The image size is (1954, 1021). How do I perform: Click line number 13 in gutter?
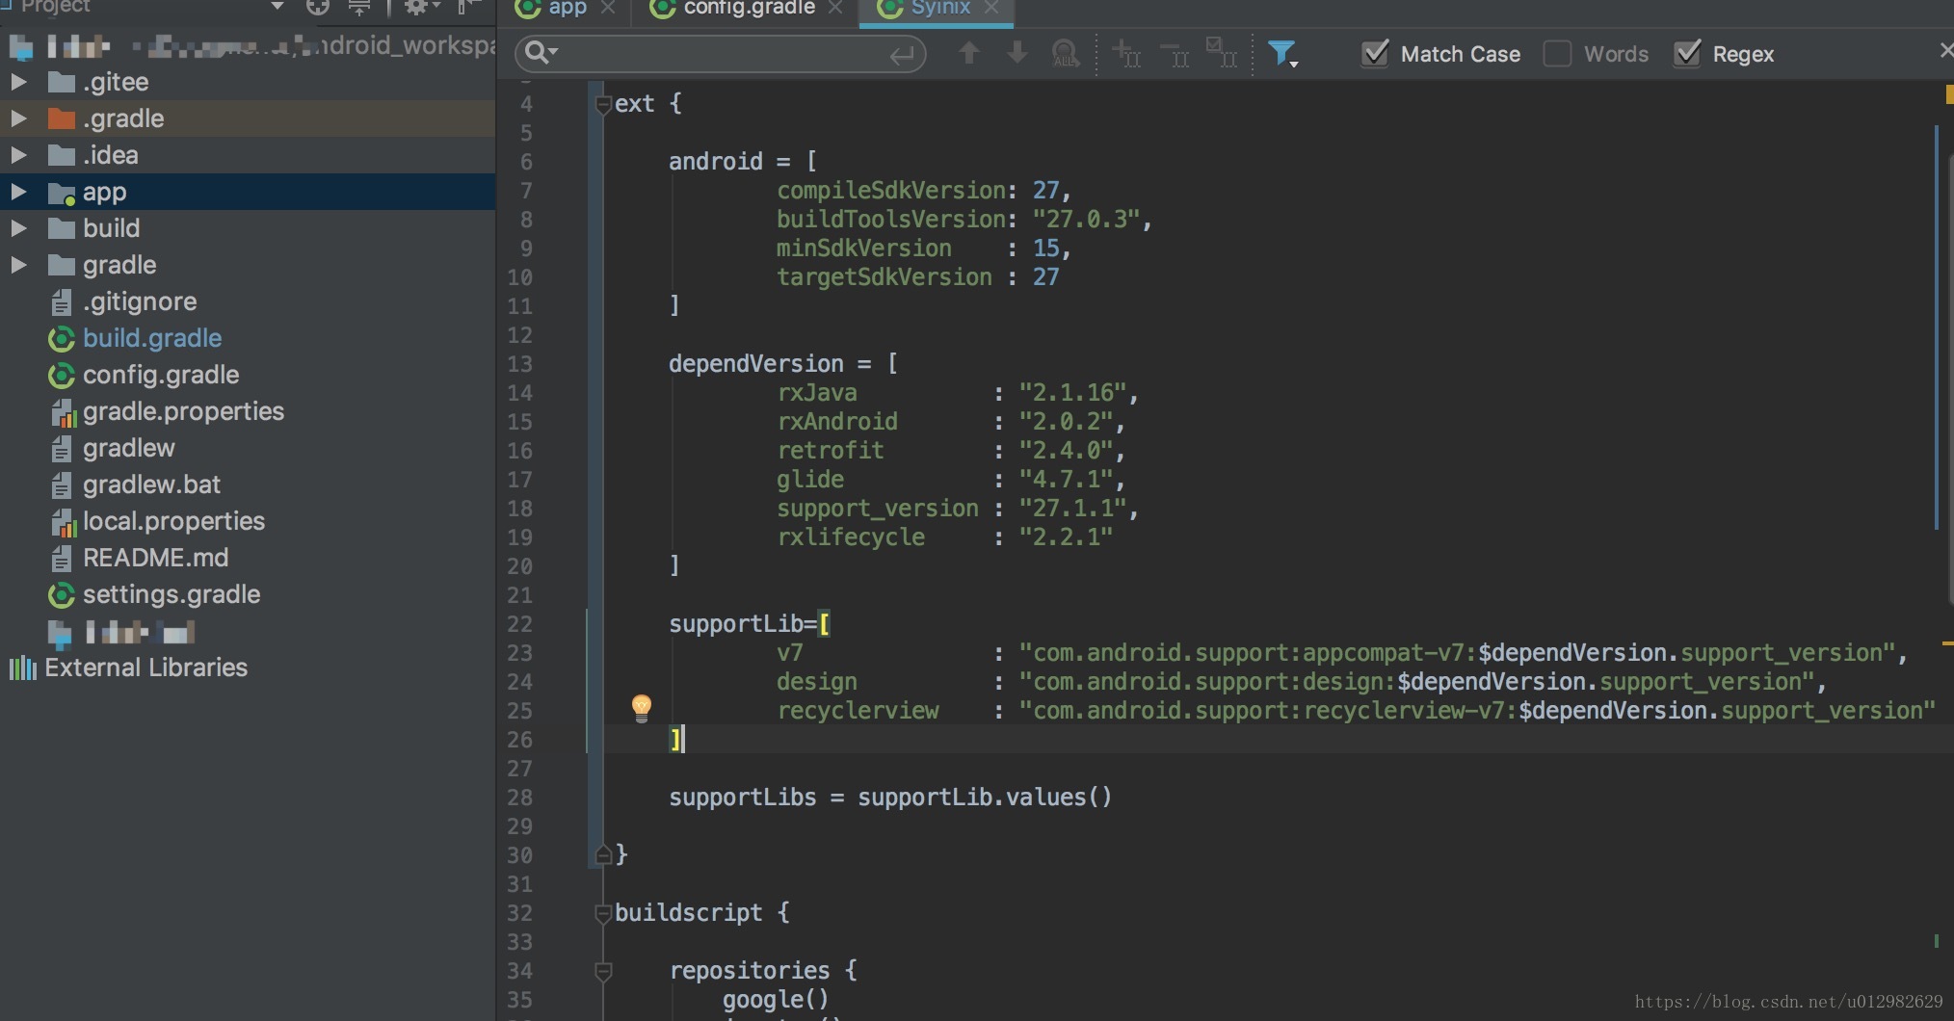[519, 364]
